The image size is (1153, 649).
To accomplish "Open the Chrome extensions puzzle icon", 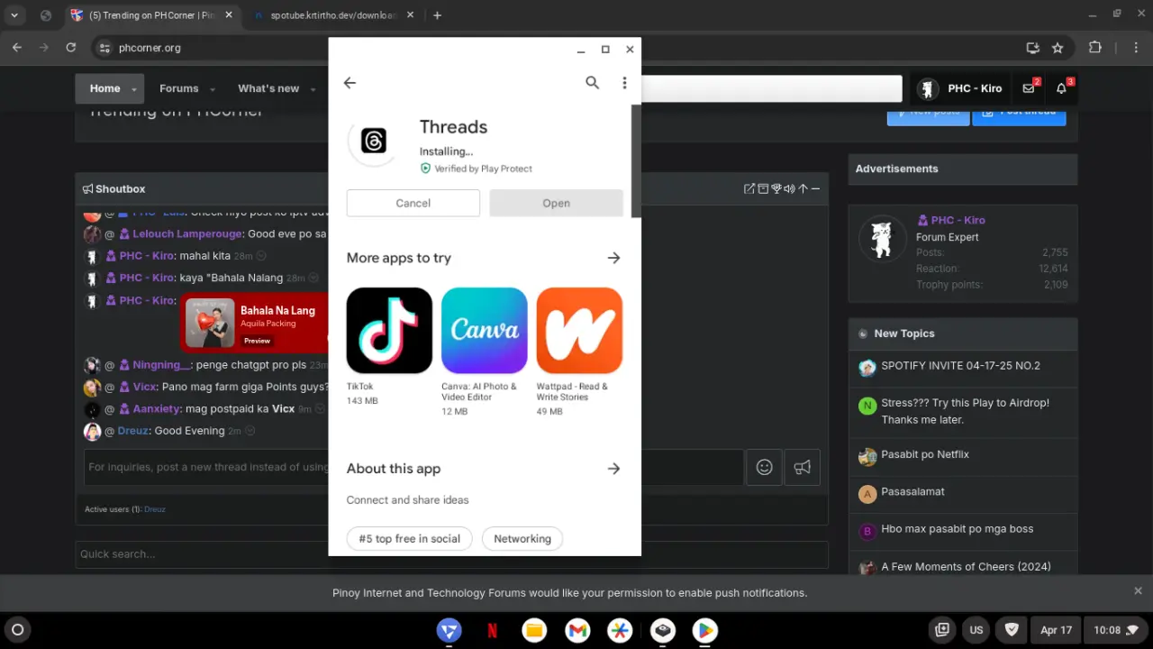I will click(x=1095, y=48).
